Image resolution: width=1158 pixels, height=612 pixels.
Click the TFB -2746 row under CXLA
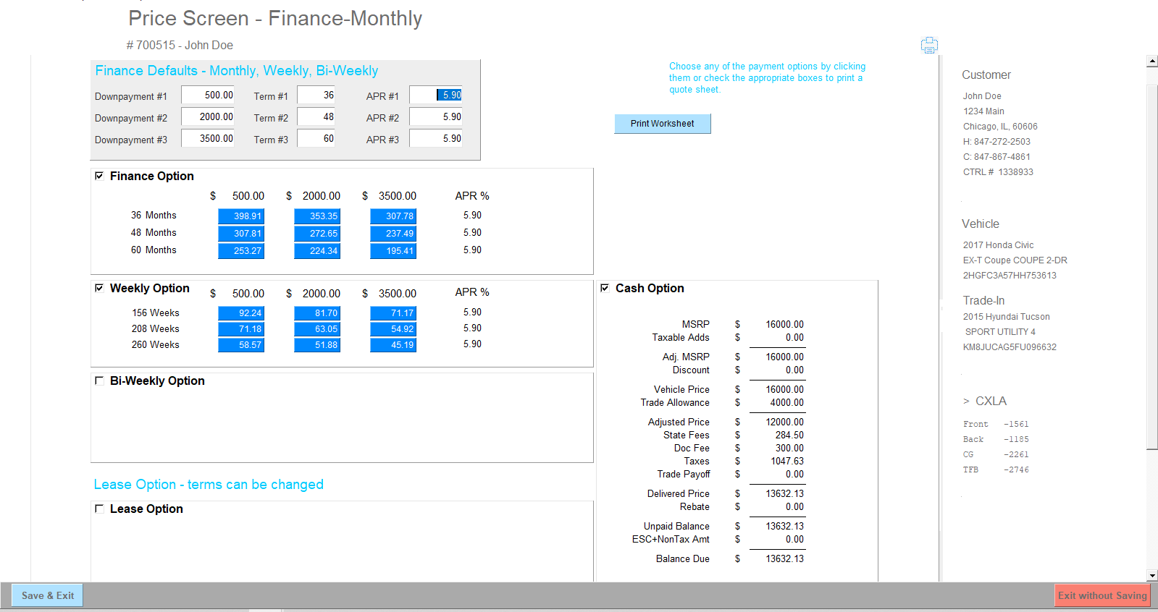tap(996, 469)
